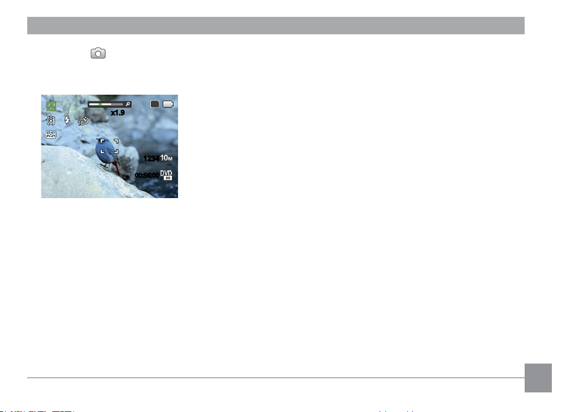Click the 1234 remaining shots counter
Viewport: 566px width, 412px height.
pos(151,158)
